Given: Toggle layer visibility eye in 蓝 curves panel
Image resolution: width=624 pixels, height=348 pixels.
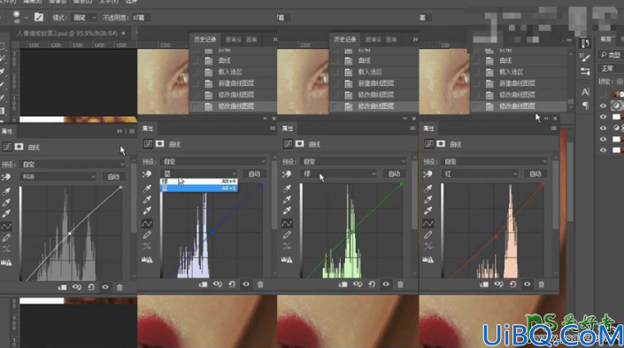Looking at the screenshot, I should point(246,284).
